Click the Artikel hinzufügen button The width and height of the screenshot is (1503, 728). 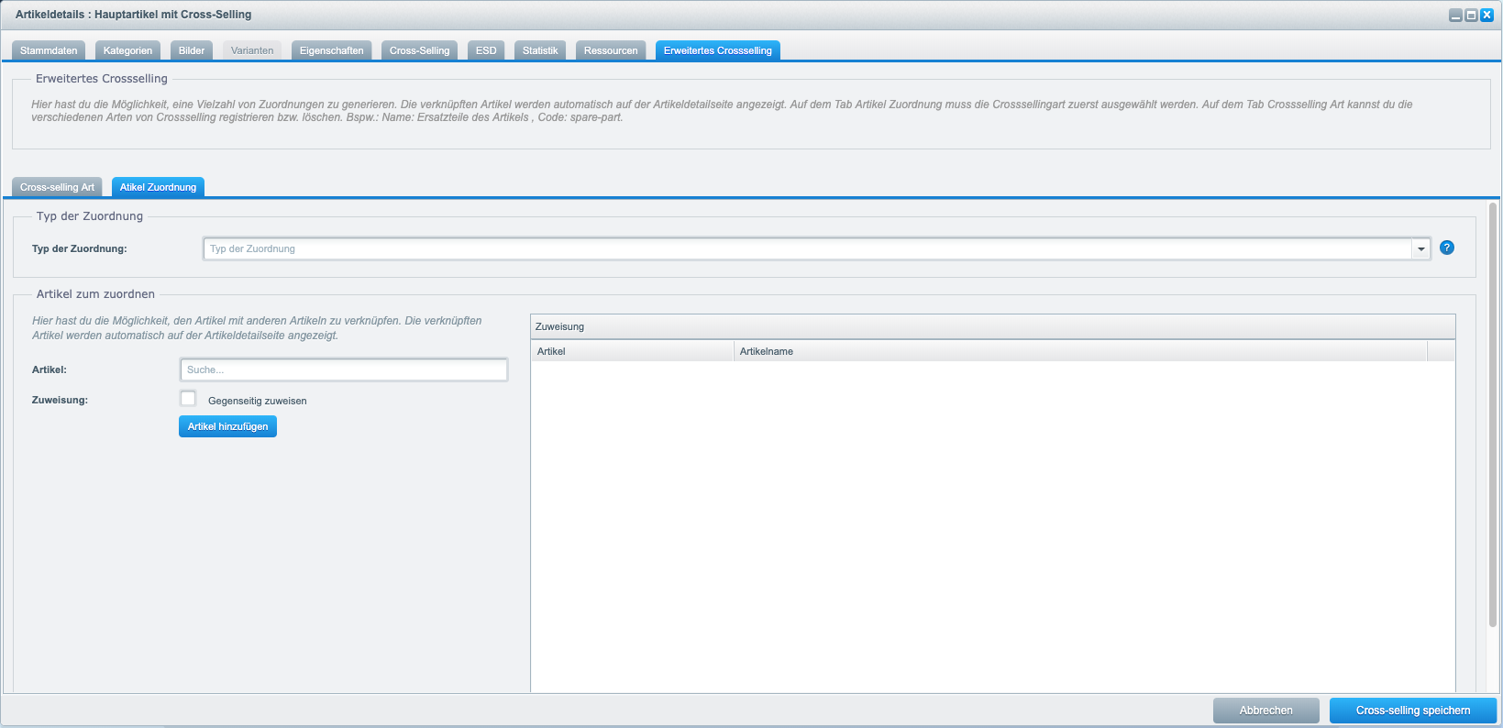(x=227, y=426)
